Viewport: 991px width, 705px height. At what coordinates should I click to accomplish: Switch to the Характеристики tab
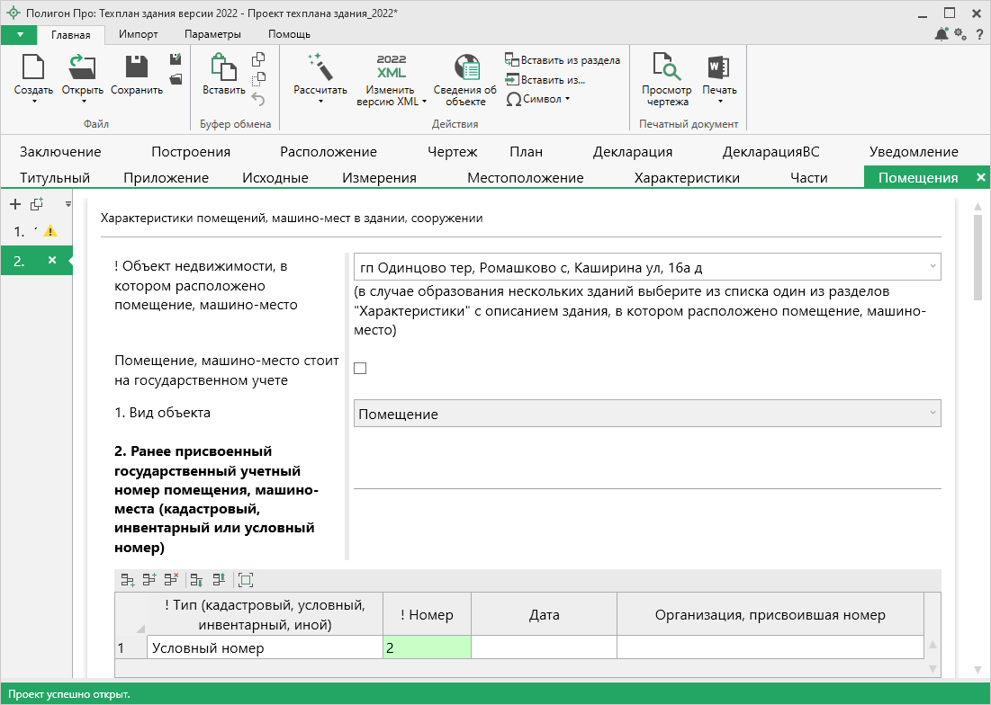click(686, 177)
